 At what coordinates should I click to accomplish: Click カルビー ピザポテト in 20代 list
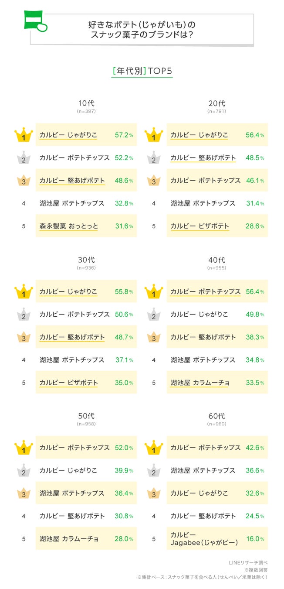point(199,226)
